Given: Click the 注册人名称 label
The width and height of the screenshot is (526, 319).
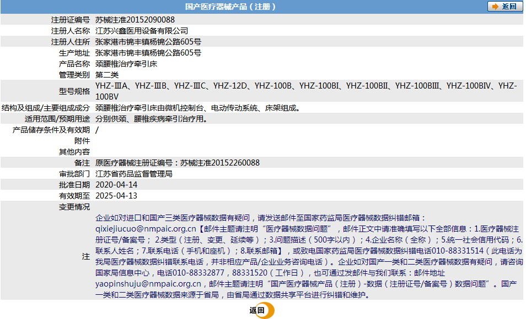Looking at the screenshot, I should (x=71, y=31).
